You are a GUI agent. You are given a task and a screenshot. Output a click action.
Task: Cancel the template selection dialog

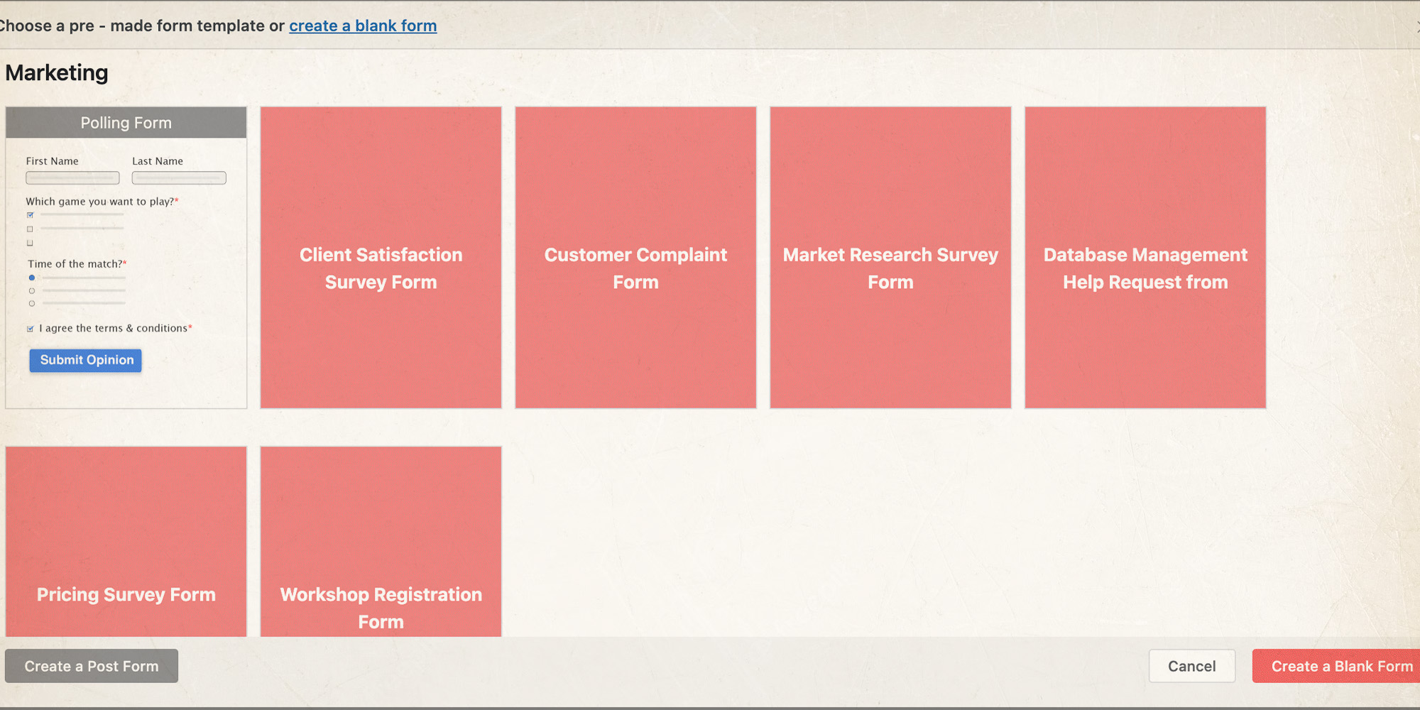pyautogui.click(x=1192, y=666)
